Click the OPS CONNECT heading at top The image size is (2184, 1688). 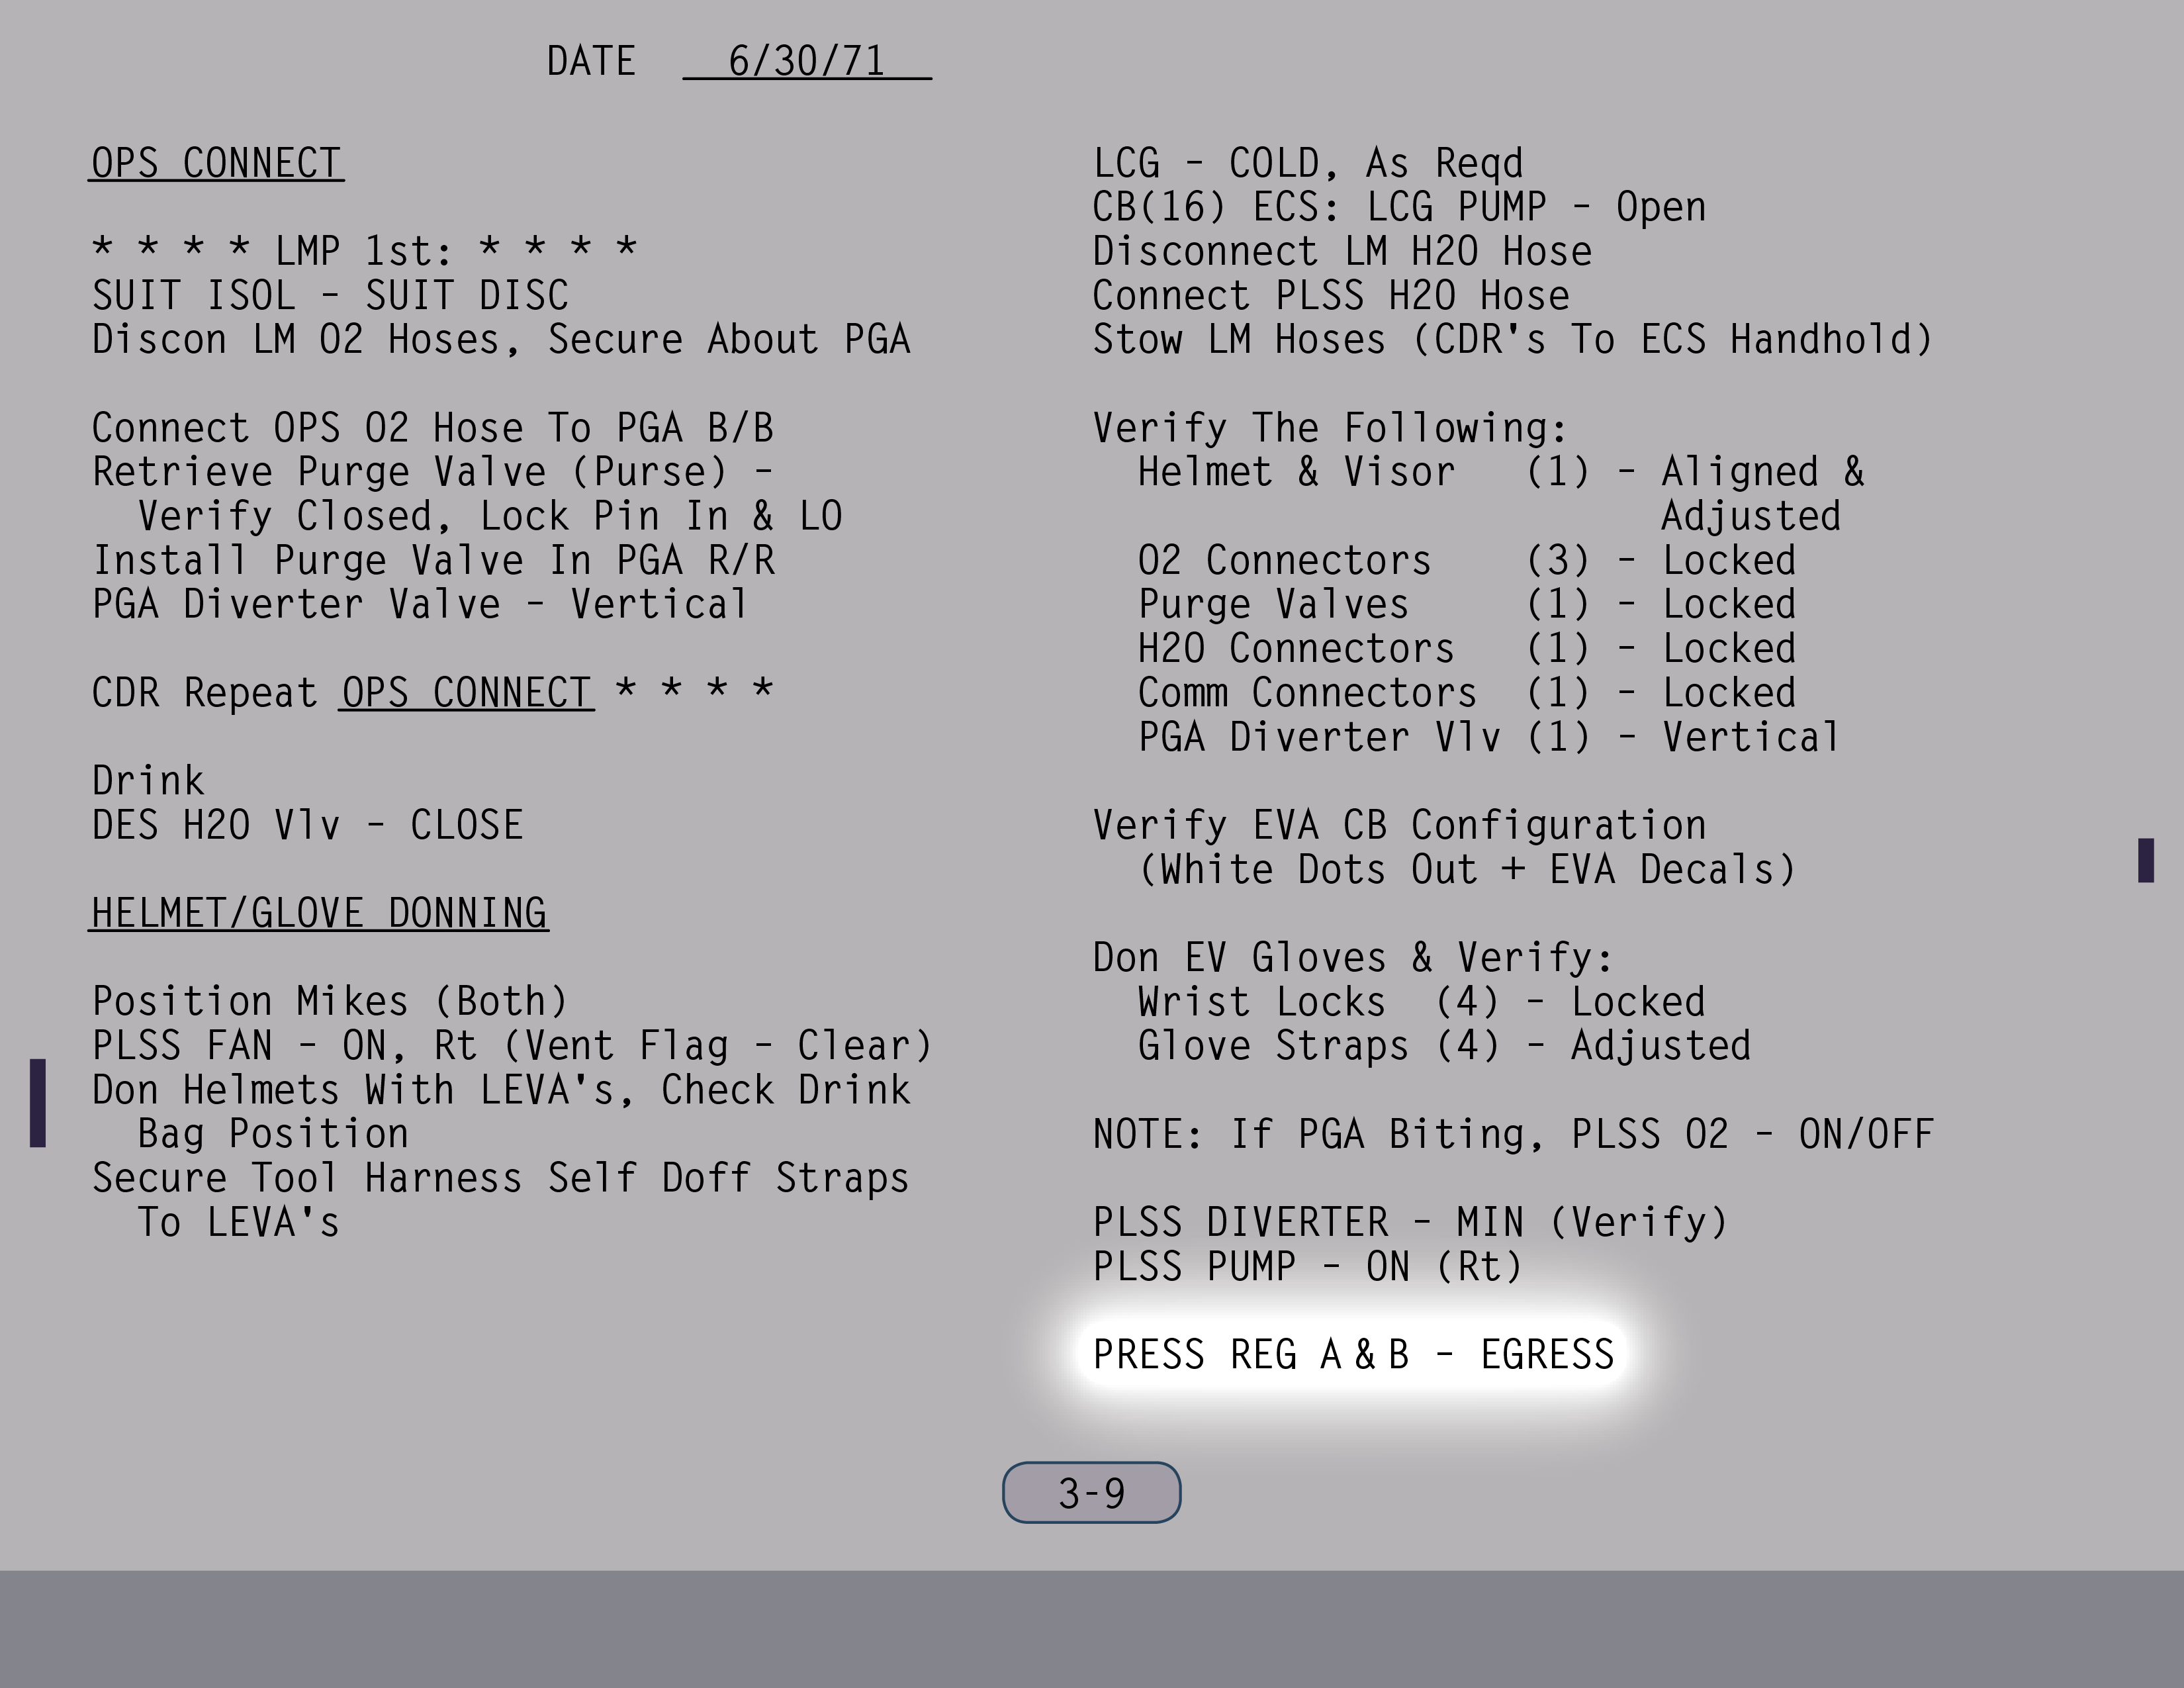pyautogui.click(x=216, y=163)
